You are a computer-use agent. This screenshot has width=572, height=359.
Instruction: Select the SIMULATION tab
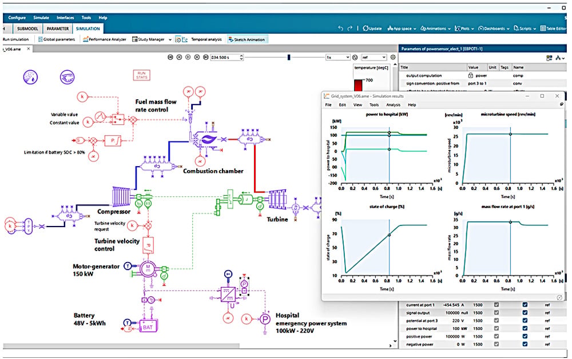[x=88, y=29]
